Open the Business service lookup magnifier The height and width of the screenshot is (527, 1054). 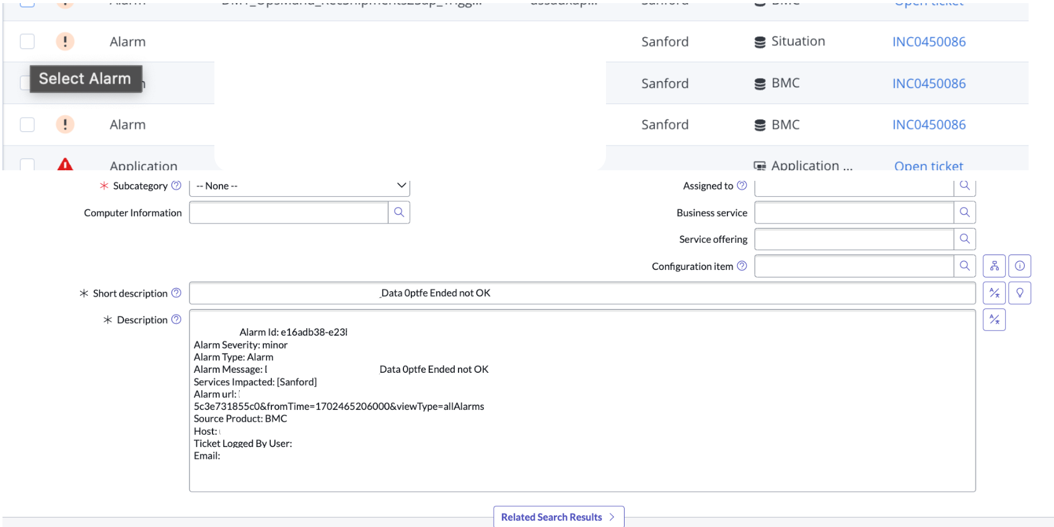pos(965,212)
